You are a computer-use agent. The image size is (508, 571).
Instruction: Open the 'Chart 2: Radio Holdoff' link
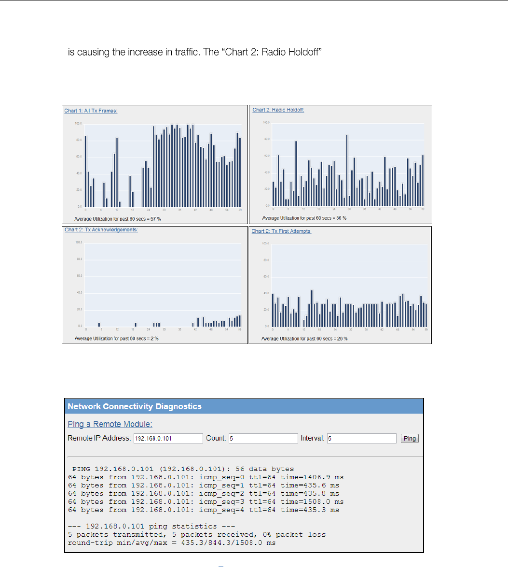pos(278,110)
